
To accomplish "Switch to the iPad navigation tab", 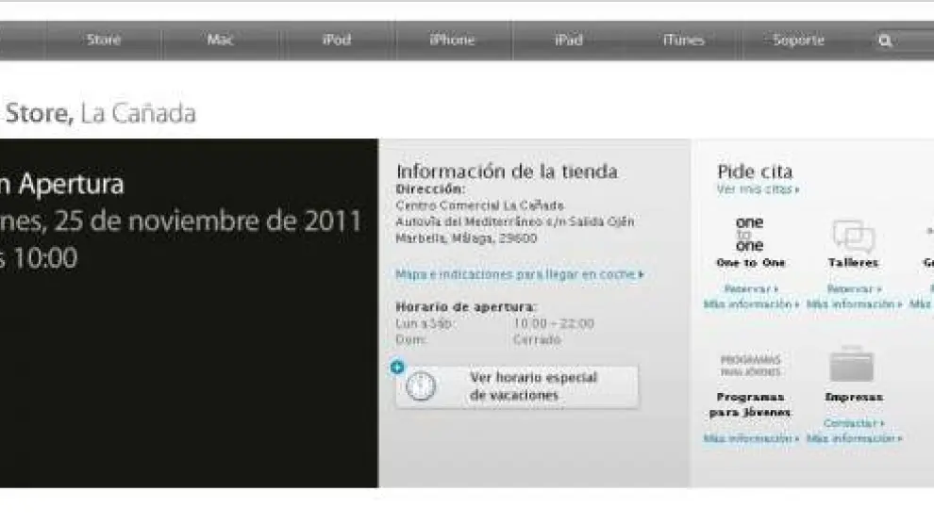I will coord(569,41).
